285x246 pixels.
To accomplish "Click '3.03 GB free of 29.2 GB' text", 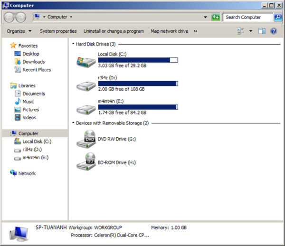I will [x=122, y=66].
